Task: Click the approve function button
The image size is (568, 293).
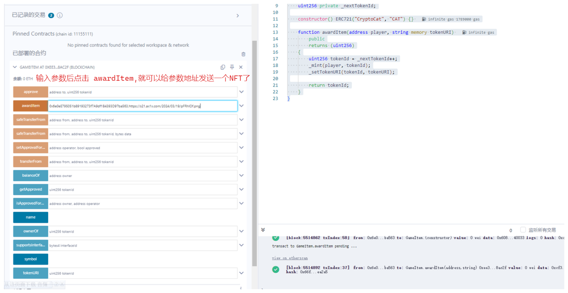Action: coord(31,92)
